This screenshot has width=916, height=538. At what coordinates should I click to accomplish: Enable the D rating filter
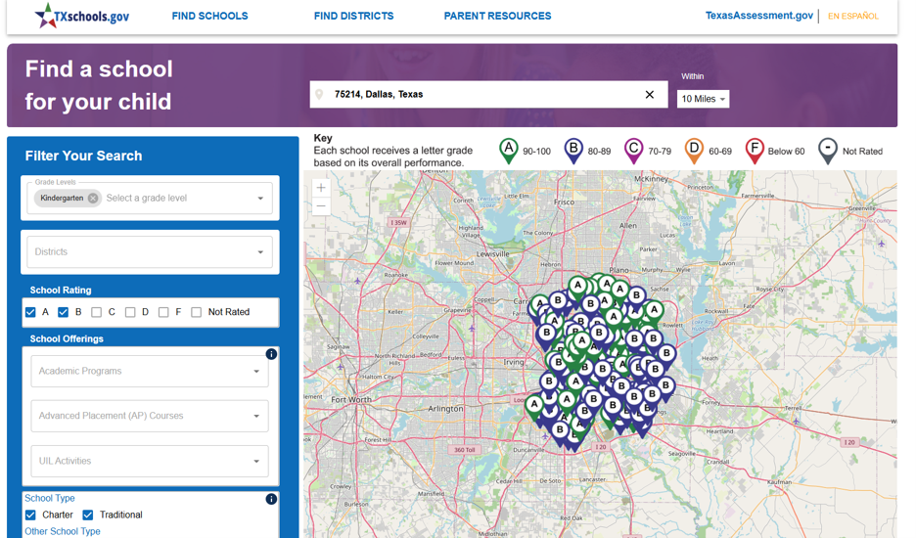130,312
